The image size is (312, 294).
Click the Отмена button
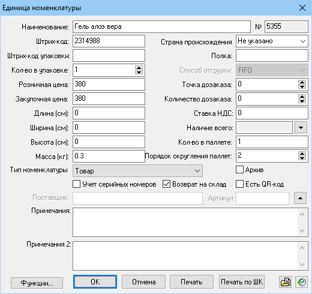tap(143, 282)
